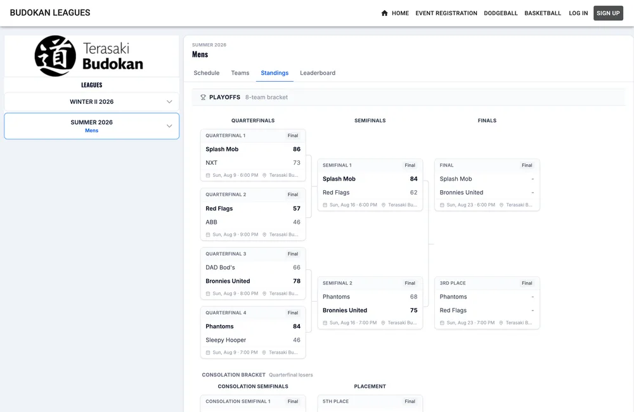
Task: Click location pin icon in the Final card
Action: click(x=501, y=205)
